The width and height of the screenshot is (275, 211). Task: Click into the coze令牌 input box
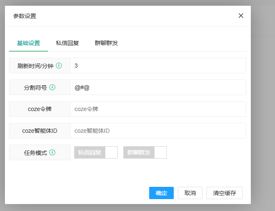pyautogui.click(x=158, y=109)
